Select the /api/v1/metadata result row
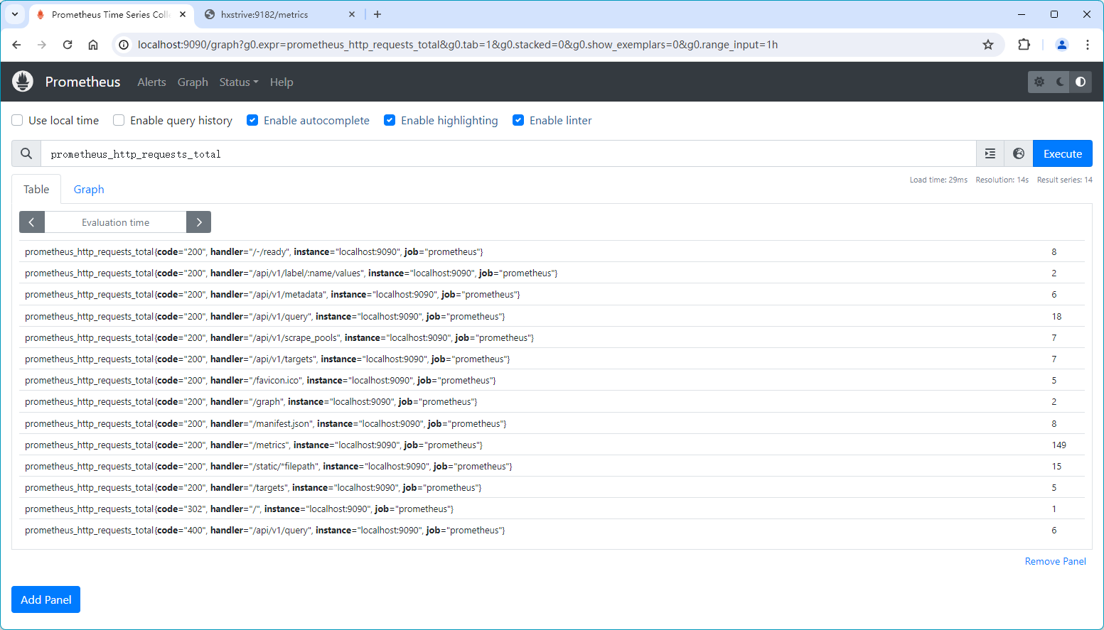 552,294
